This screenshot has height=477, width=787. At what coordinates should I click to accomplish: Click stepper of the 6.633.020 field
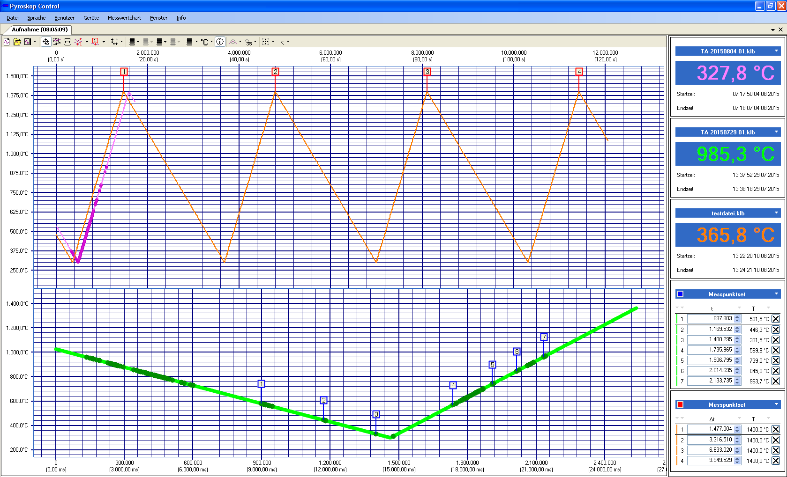pos(737,450)
